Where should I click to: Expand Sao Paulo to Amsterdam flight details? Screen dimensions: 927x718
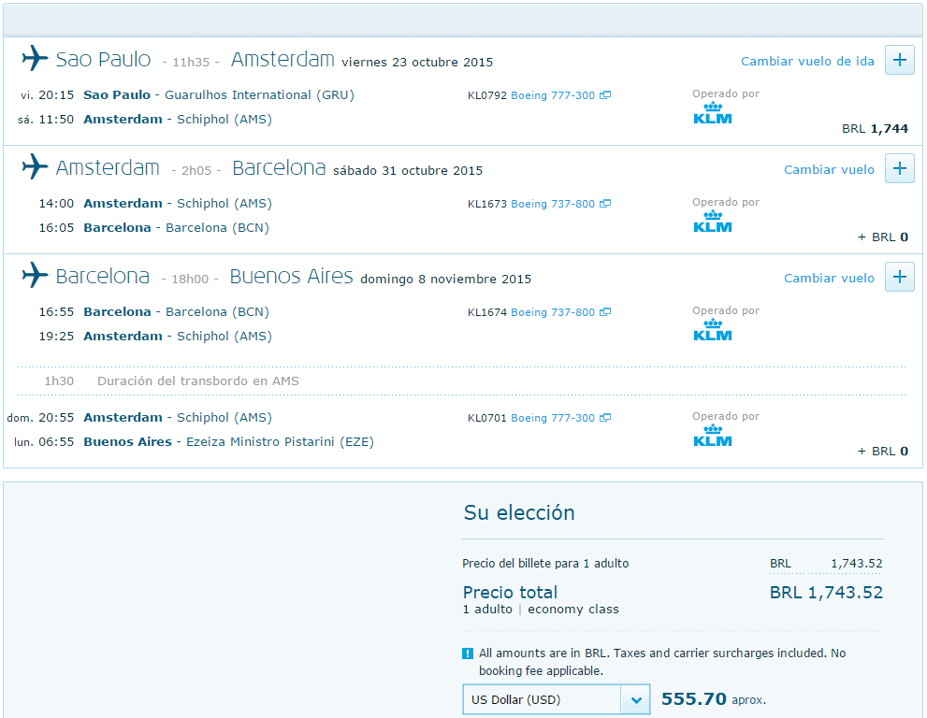[899, 60]
